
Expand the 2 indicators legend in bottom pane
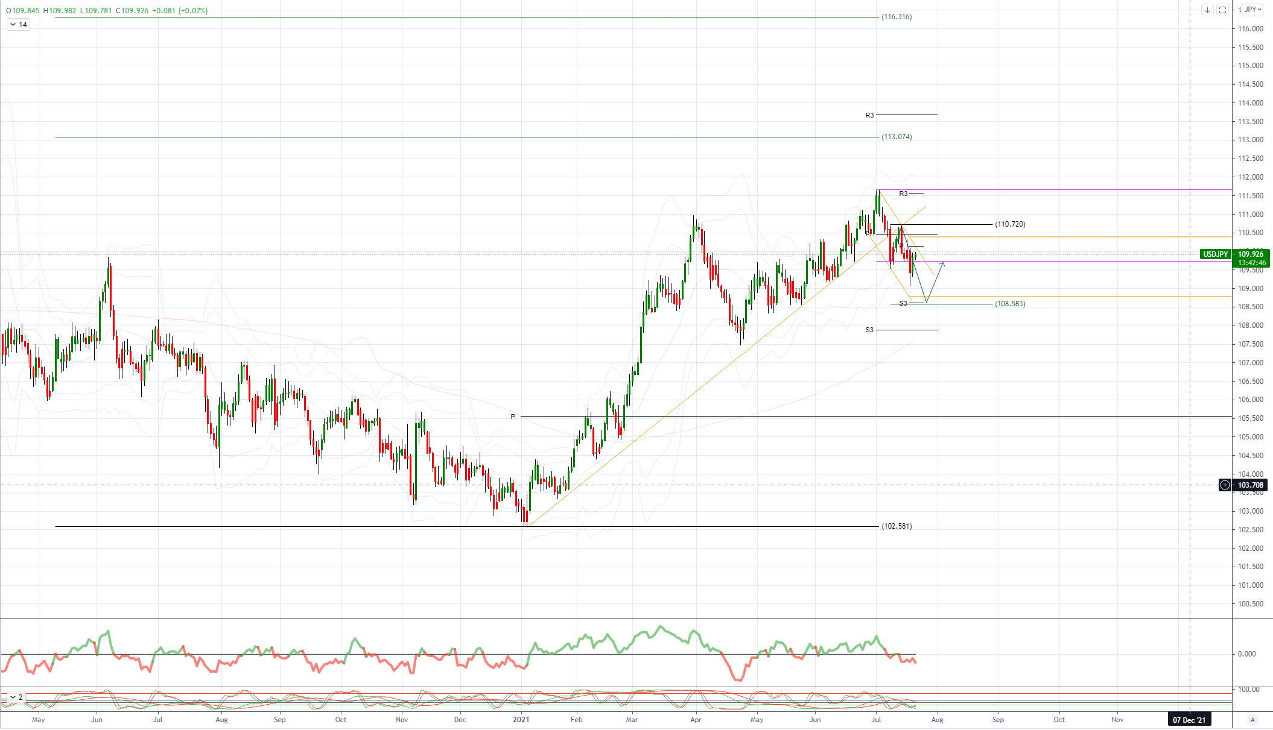click(16, 697)
